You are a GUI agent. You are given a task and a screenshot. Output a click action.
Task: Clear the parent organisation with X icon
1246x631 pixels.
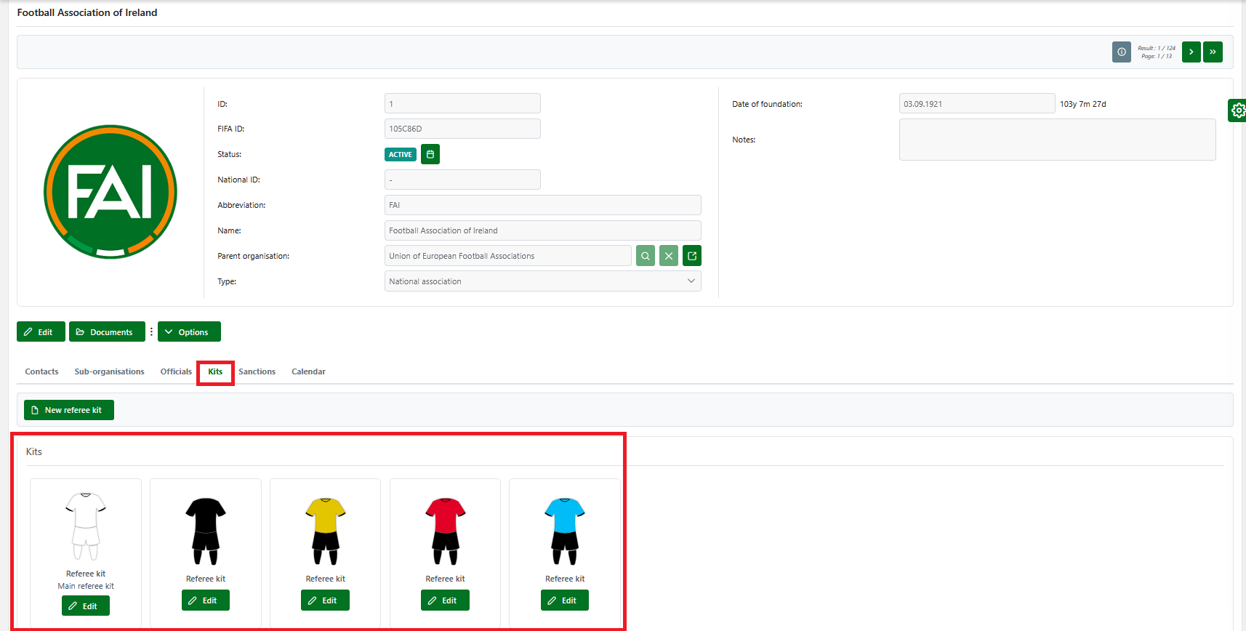pyautogui.click(x=669, y=256)
